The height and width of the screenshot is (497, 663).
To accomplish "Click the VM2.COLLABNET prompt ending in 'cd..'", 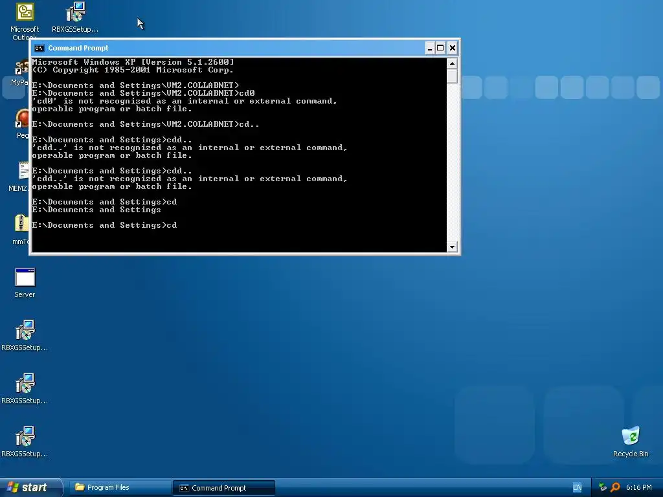I will 146,124.
